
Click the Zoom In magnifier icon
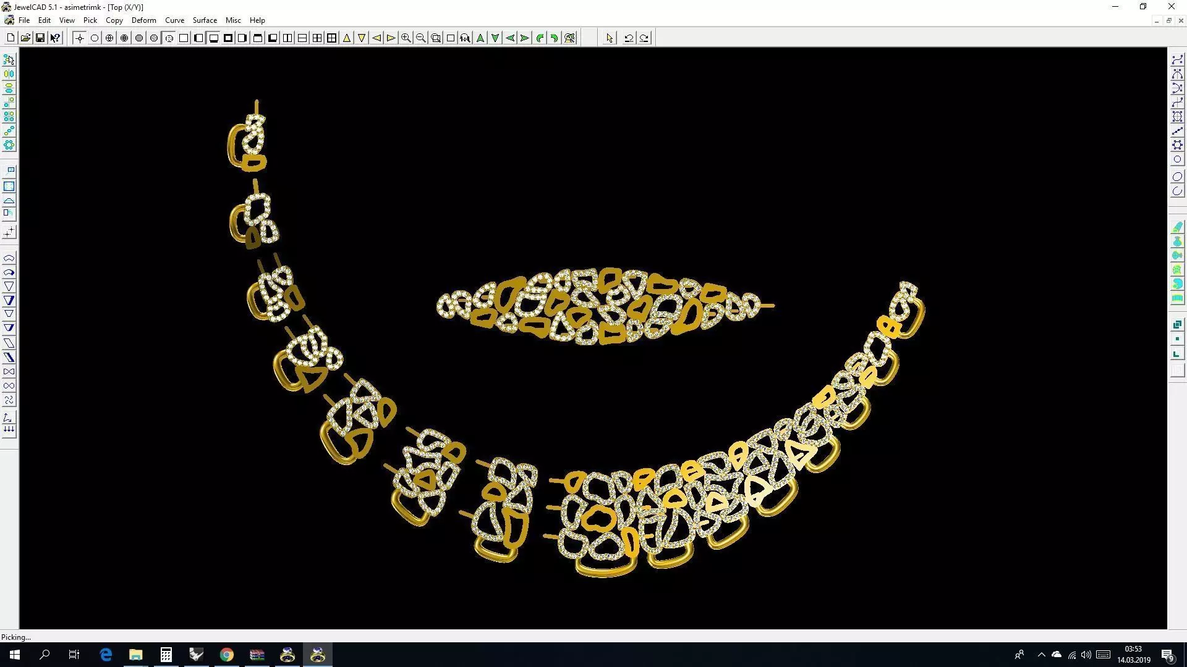(x=406, y=38)
